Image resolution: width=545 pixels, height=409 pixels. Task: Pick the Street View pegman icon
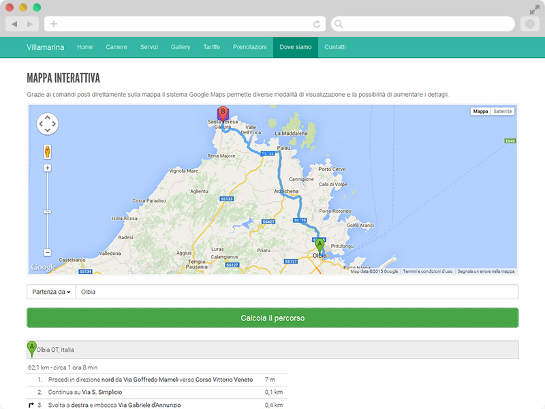[47, 151]
